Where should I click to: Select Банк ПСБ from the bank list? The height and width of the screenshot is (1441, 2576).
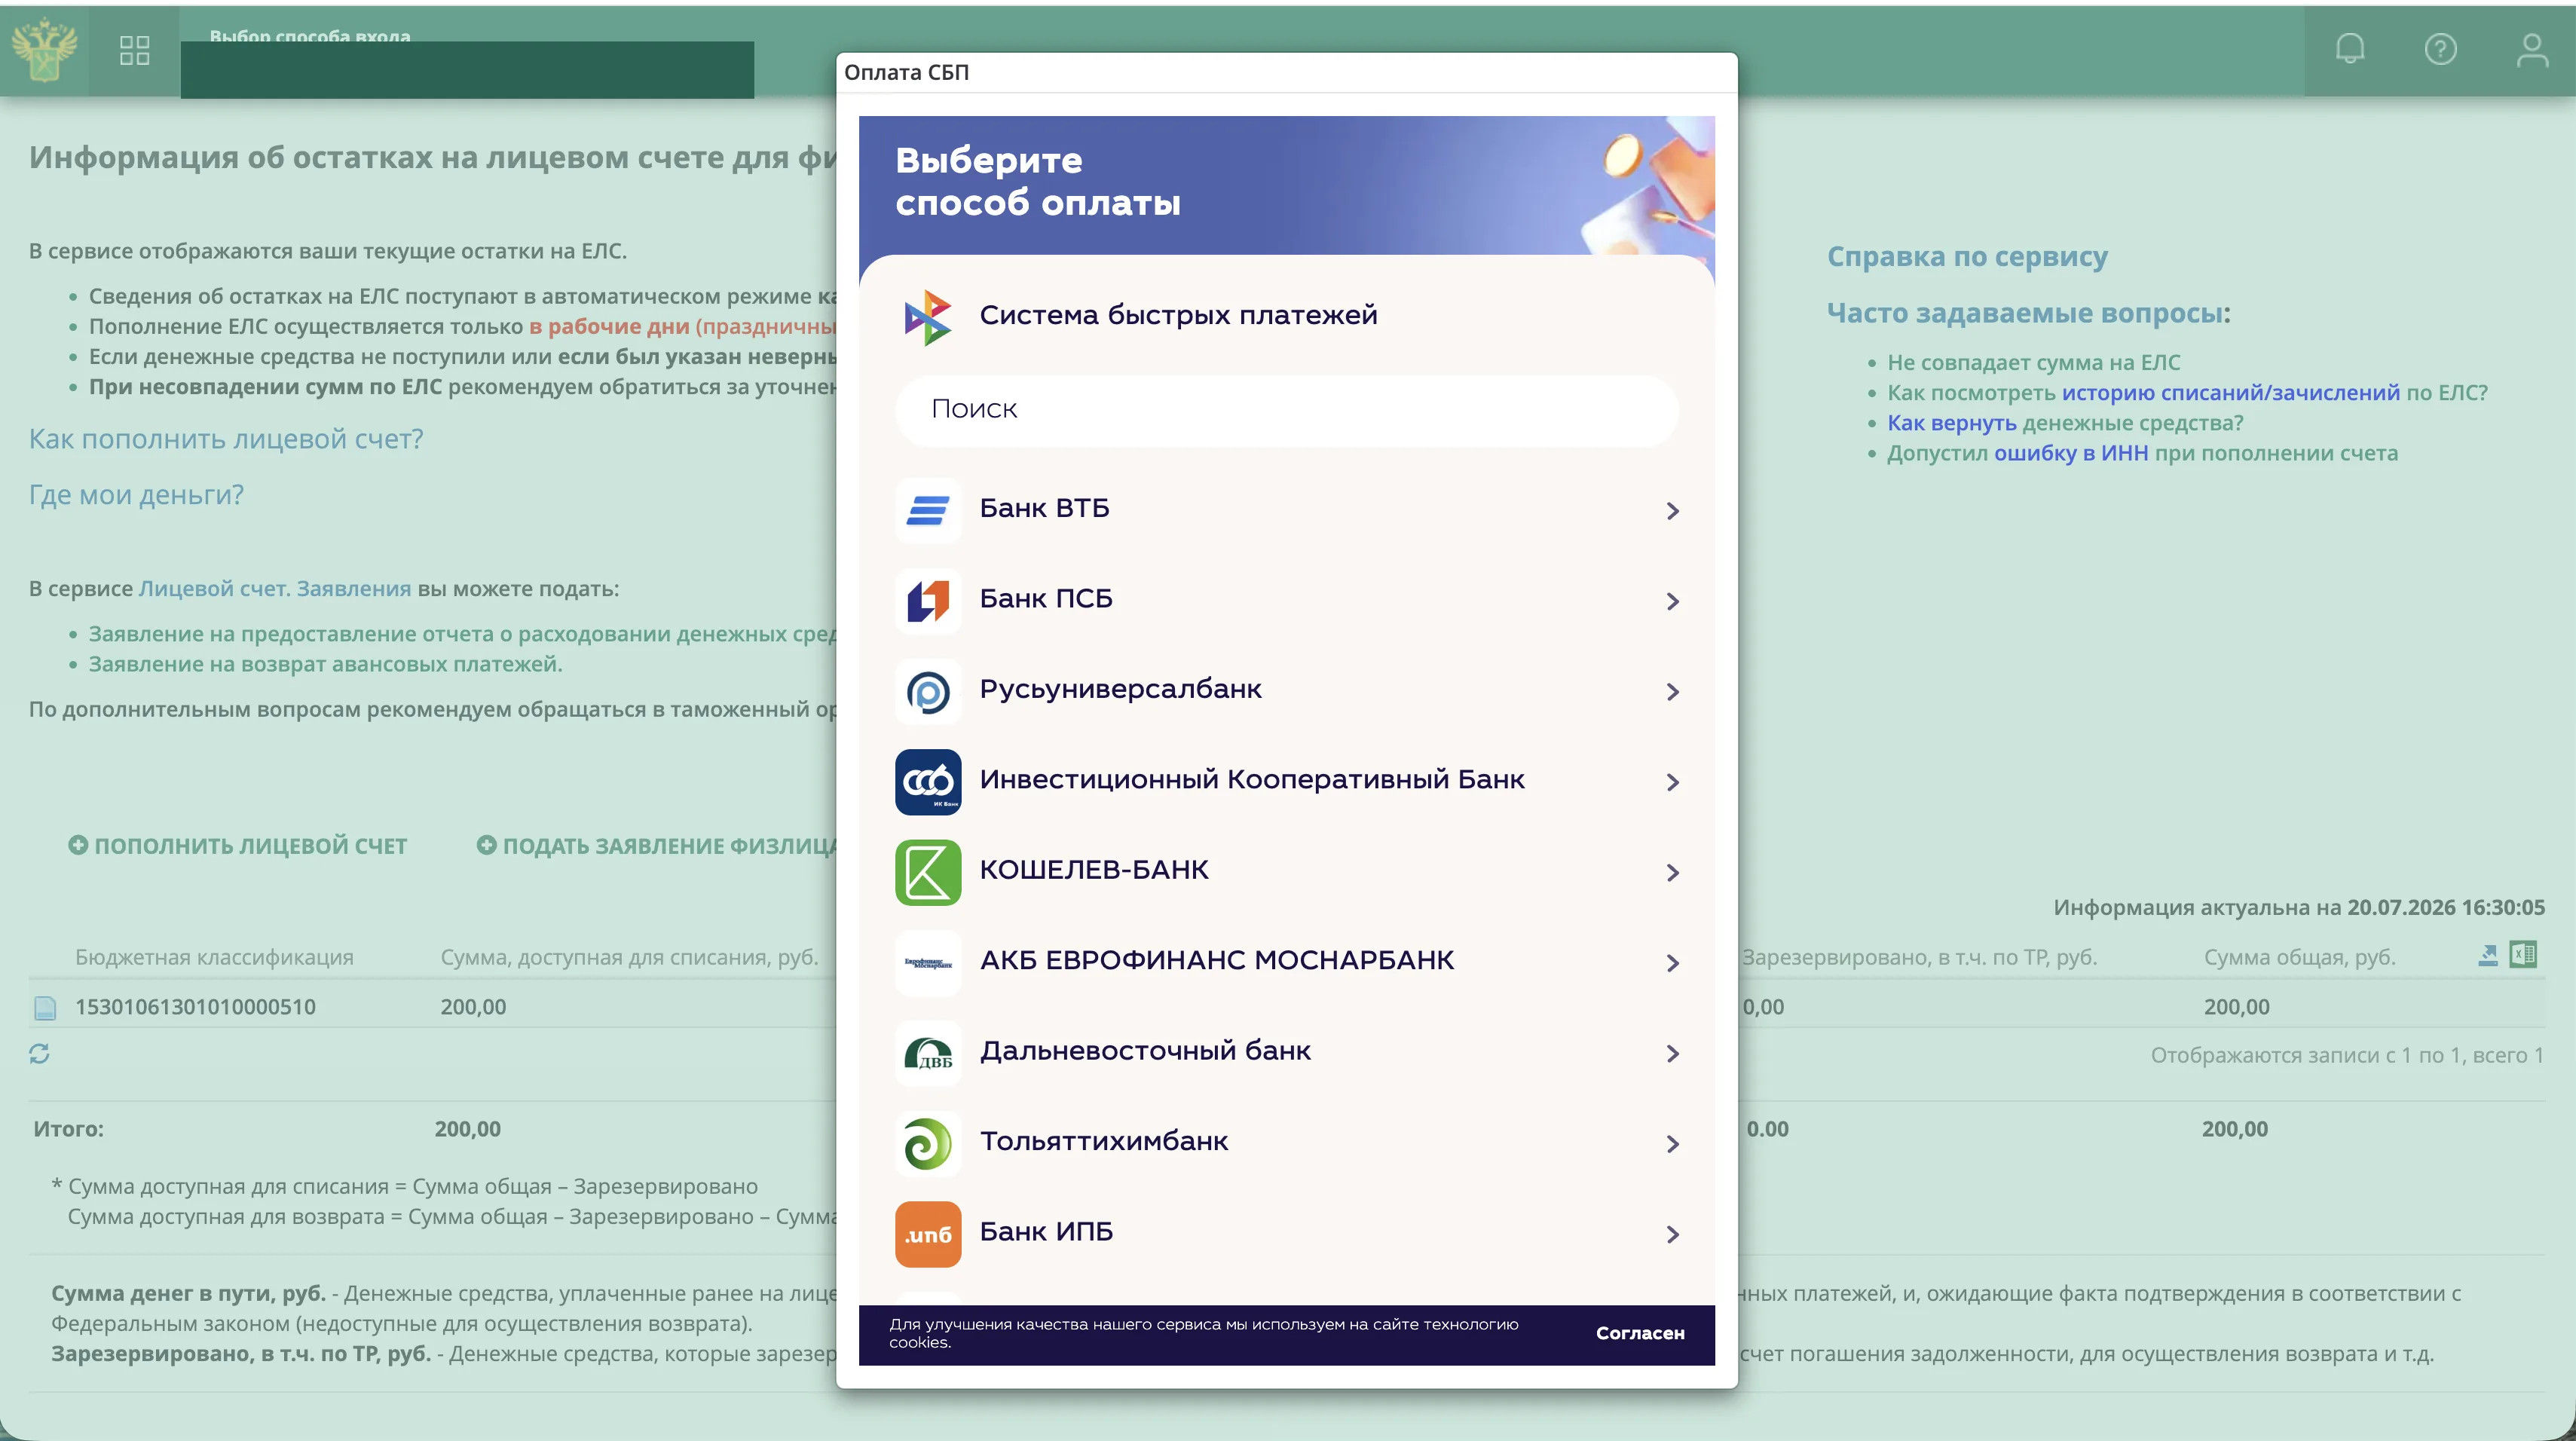(x=1287, y=601)
